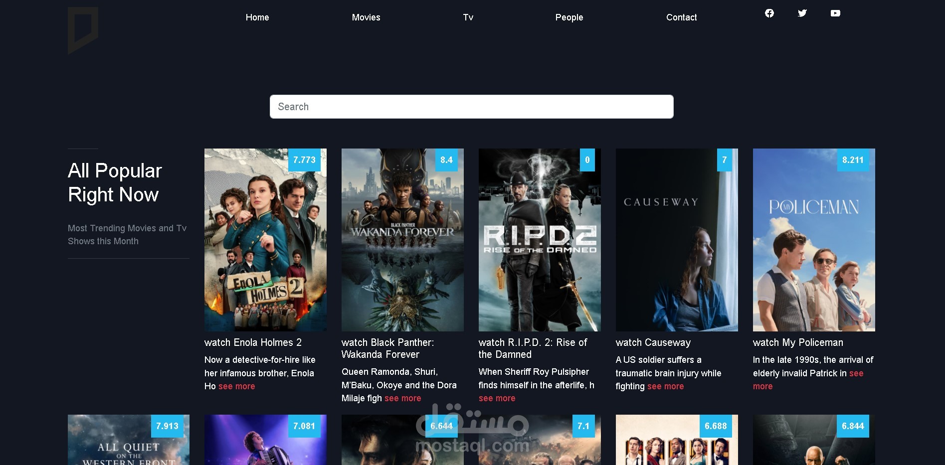The width and height of the screenshot is (945, 465).
Task: Click Most Trending Movies and Tv Shows text
Action: click(127, 234)
